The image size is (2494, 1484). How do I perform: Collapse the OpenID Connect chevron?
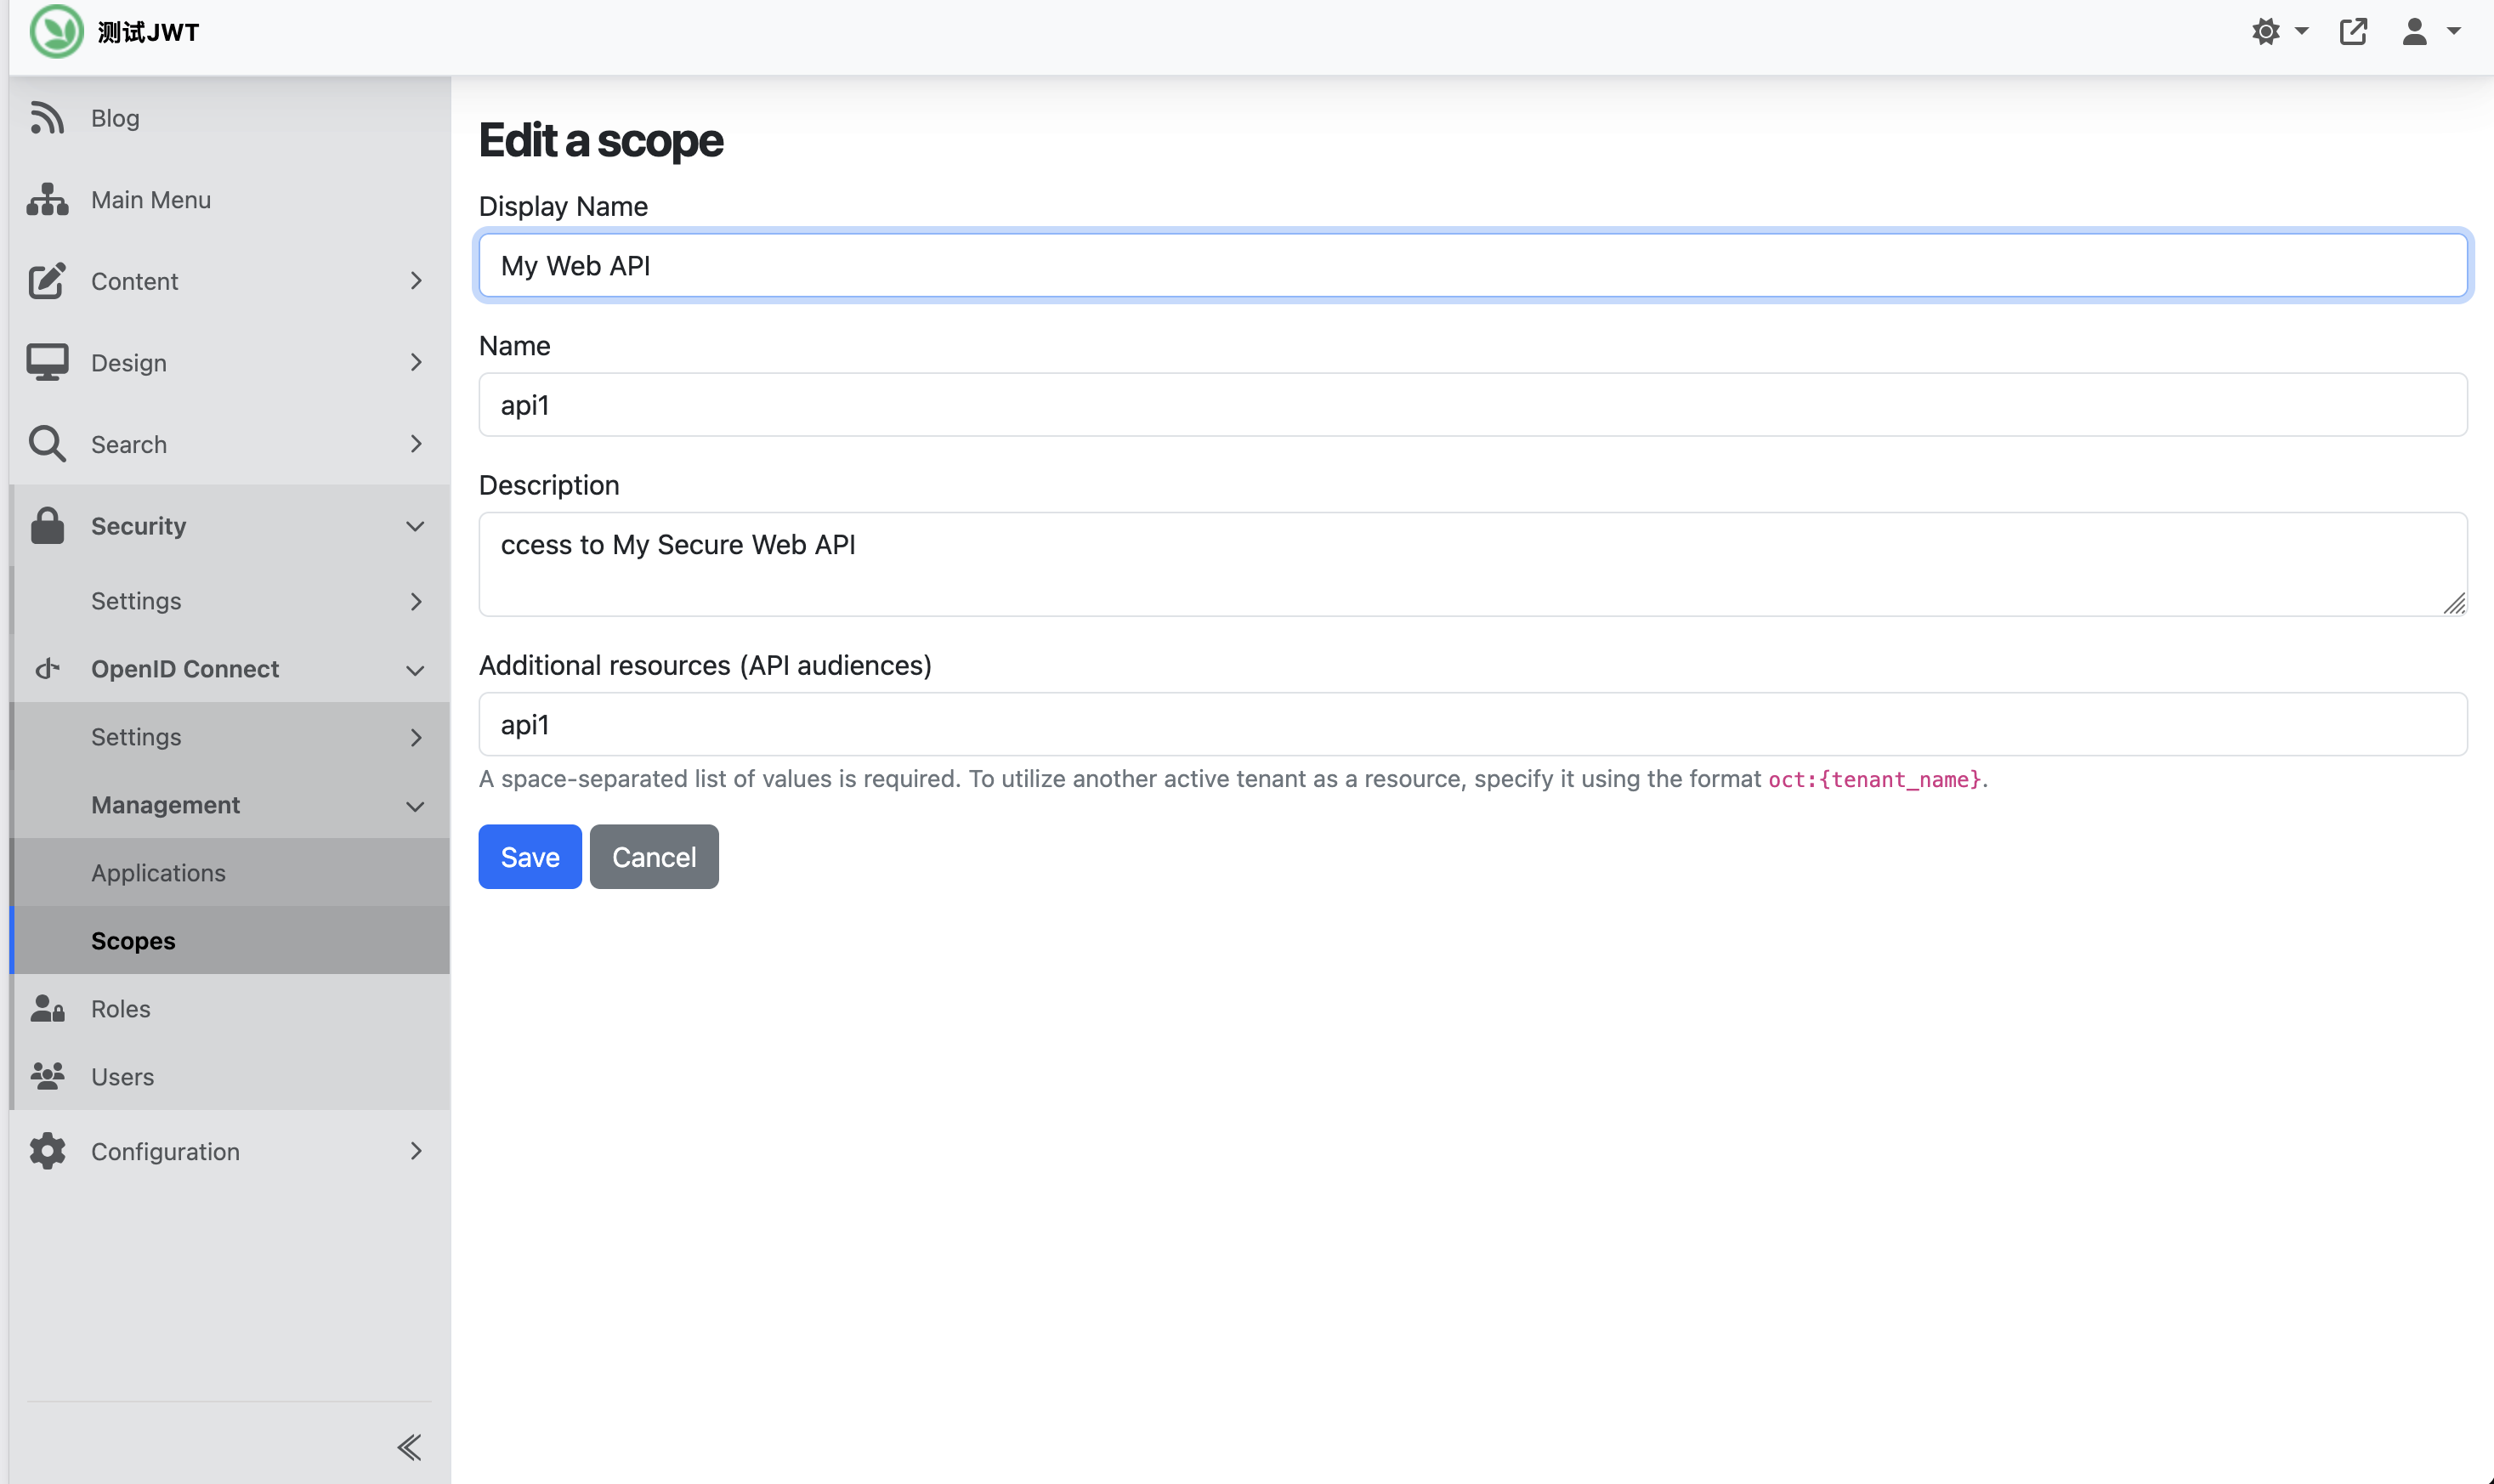[415, 670]
